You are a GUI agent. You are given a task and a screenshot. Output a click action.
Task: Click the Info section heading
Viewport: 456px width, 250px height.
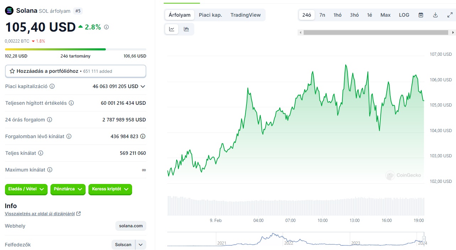tap(11, 206)
